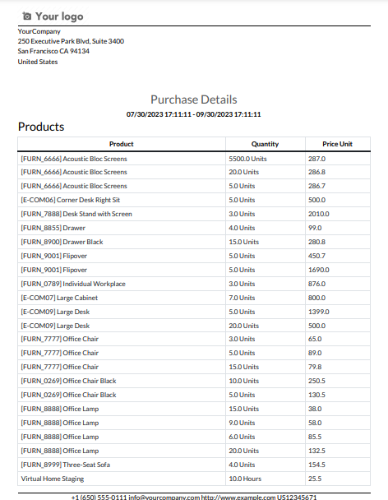Screen dimensions: 388x500
Task: Click the Large Cabinet product entry
Action: (59, 298)
